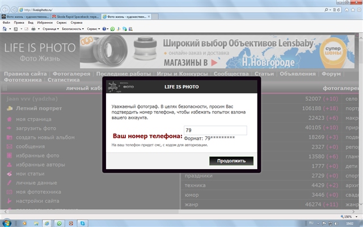Open the Файл menu
The width and height of the screenshot is (363, 227).
pos(6,22)
